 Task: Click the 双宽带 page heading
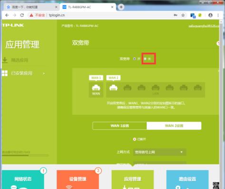[81, 43]
